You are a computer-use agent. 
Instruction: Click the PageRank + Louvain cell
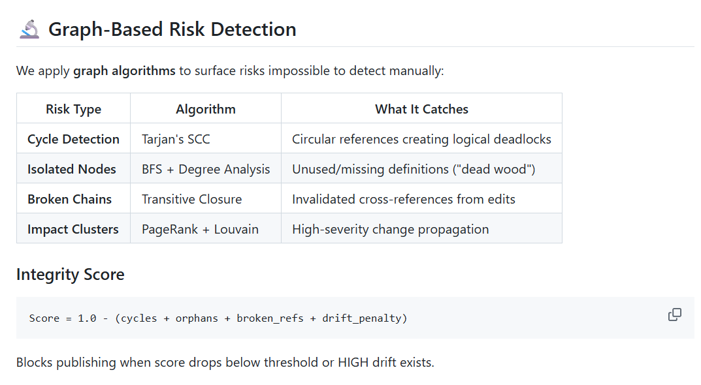click(x=200, y=229)
